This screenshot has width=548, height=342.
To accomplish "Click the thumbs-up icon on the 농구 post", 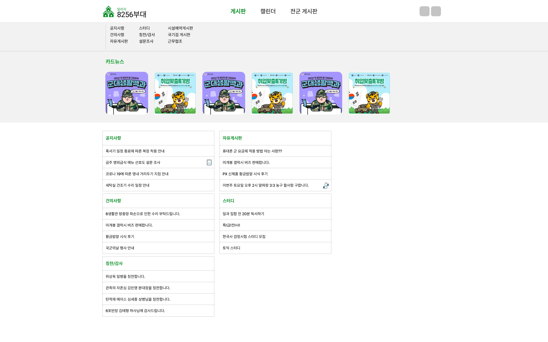I will (326, 186).
